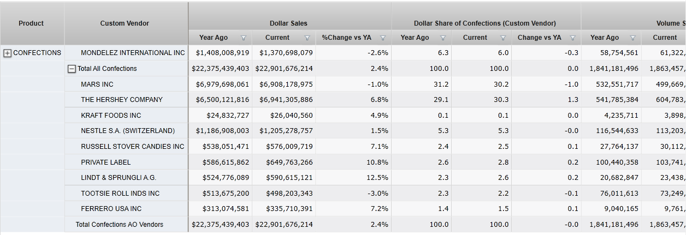Screen dimensions: 686x235
Task: Click the Product column header
Action: click(x=31, y=23)
